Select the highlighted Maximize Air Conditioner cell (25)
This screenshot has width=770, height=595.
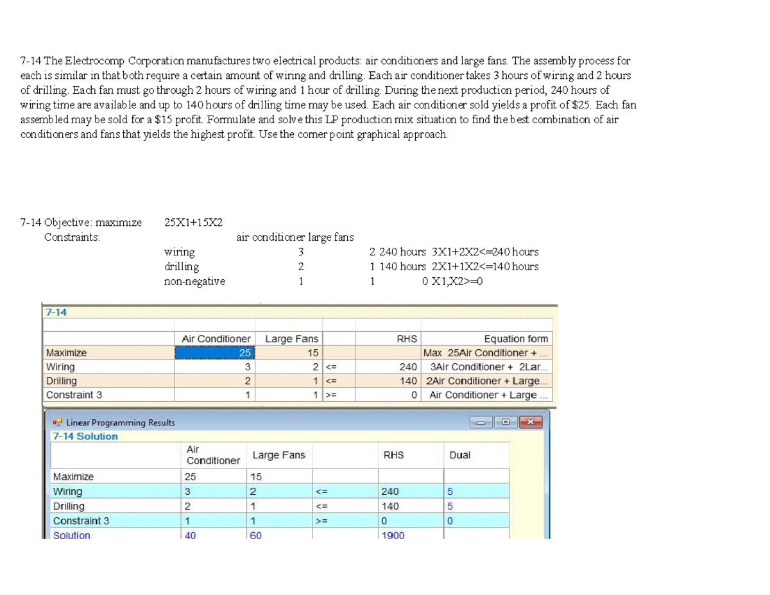215,353
